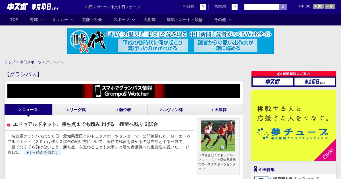This screenshot has width=341, height=179.
Task: Click the 中スポ logo in header
Action: pos(18,7)
